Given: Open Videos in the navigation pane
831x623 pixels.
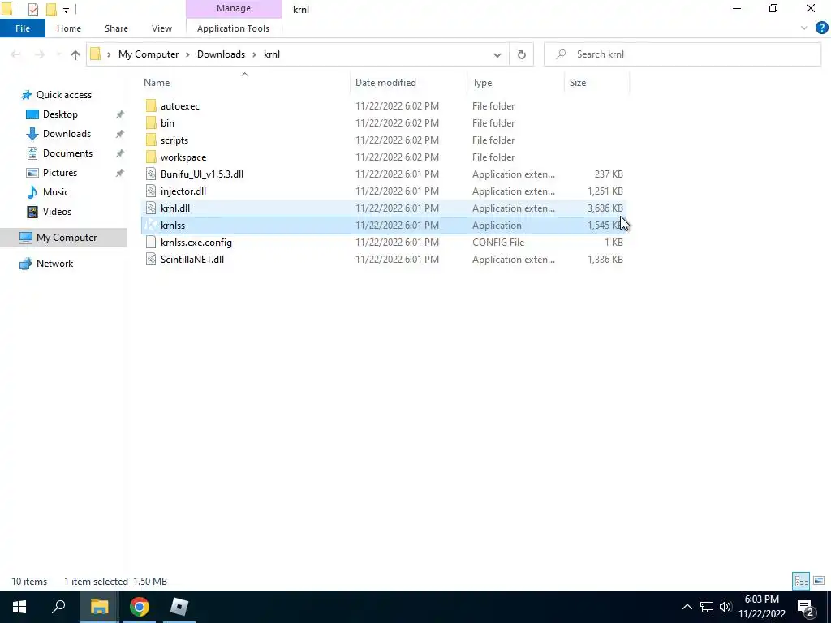Looking at the screenshot, I should tap(57, 212).
